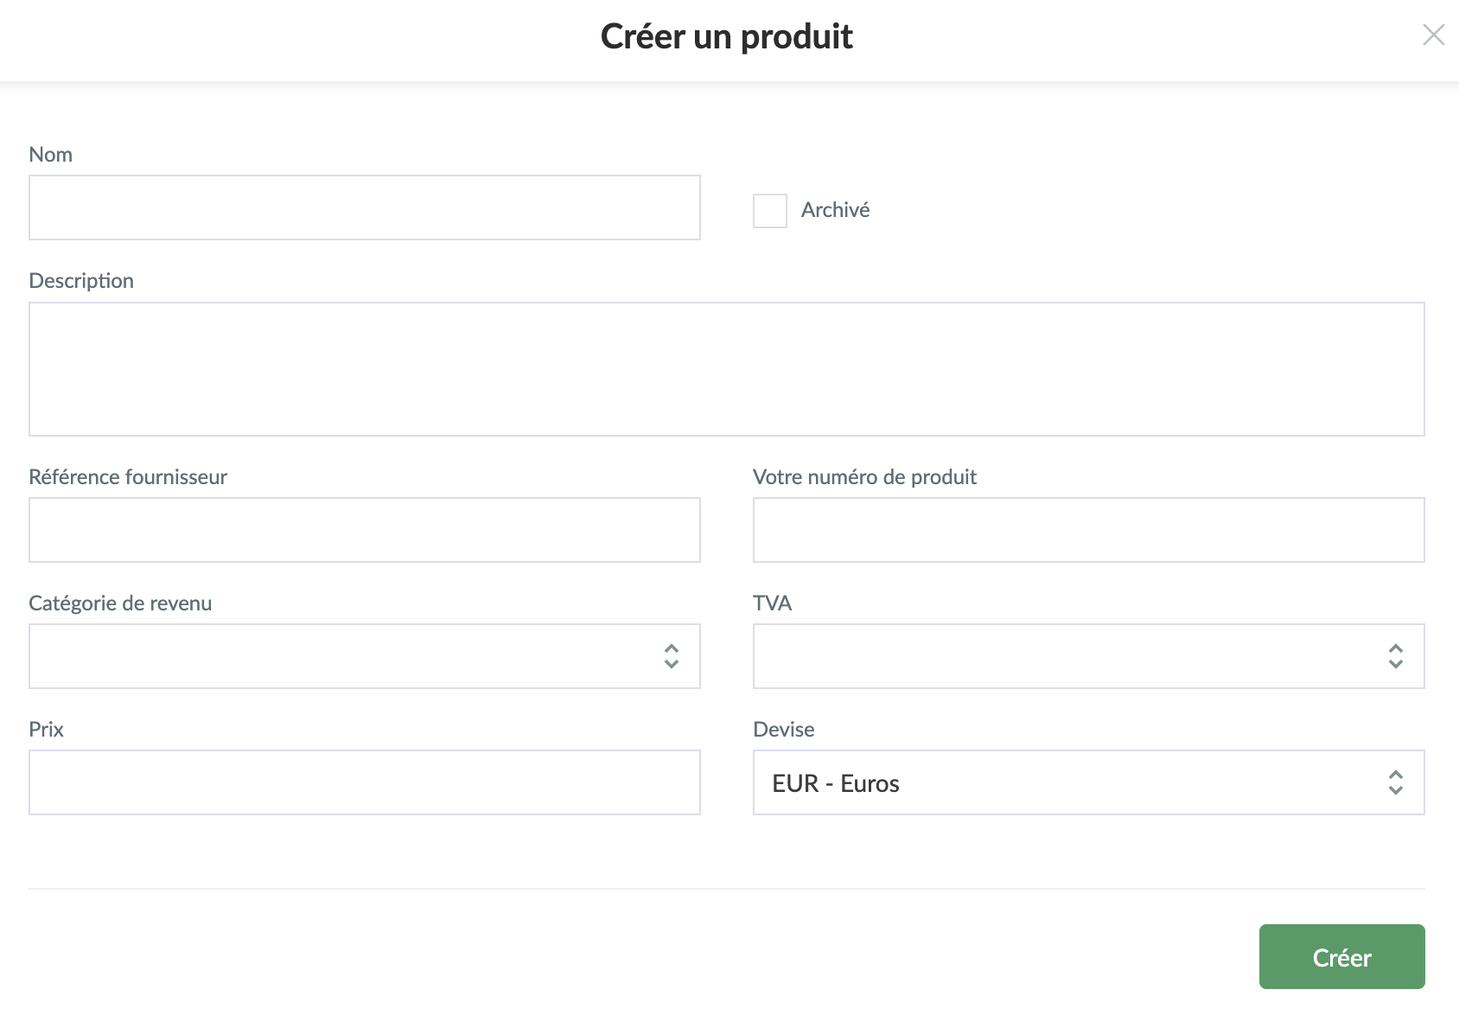Focus the Votre numéro de produit field
The image size is (1459, 1015).
click(x=1088, y=530)
